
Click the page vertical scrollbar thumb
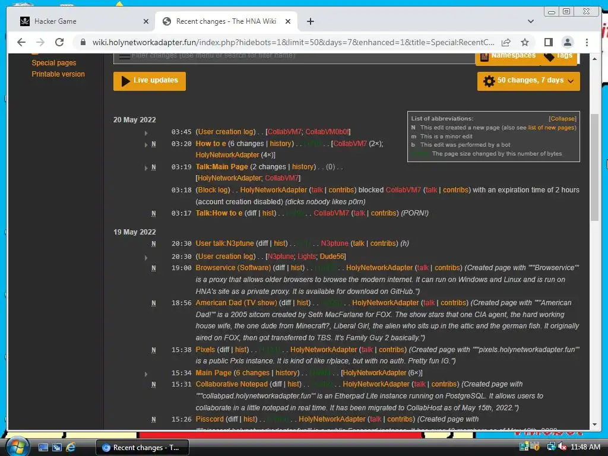[x=594, y=167]
